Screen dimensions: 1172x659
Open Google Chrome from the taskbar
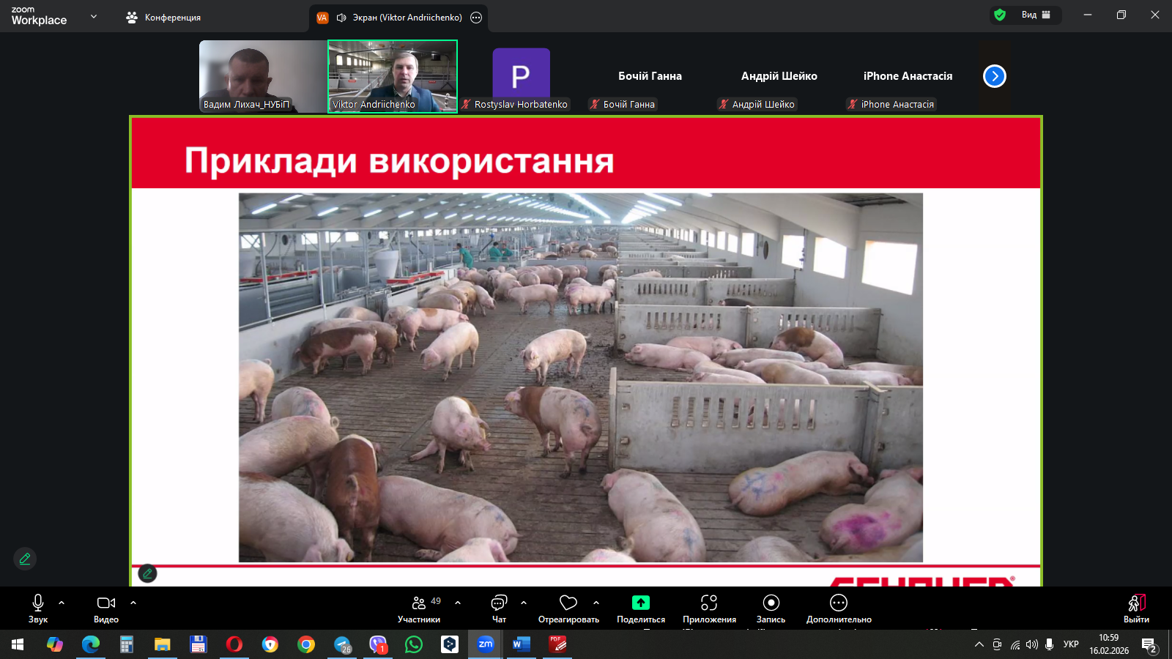(306, 644)
